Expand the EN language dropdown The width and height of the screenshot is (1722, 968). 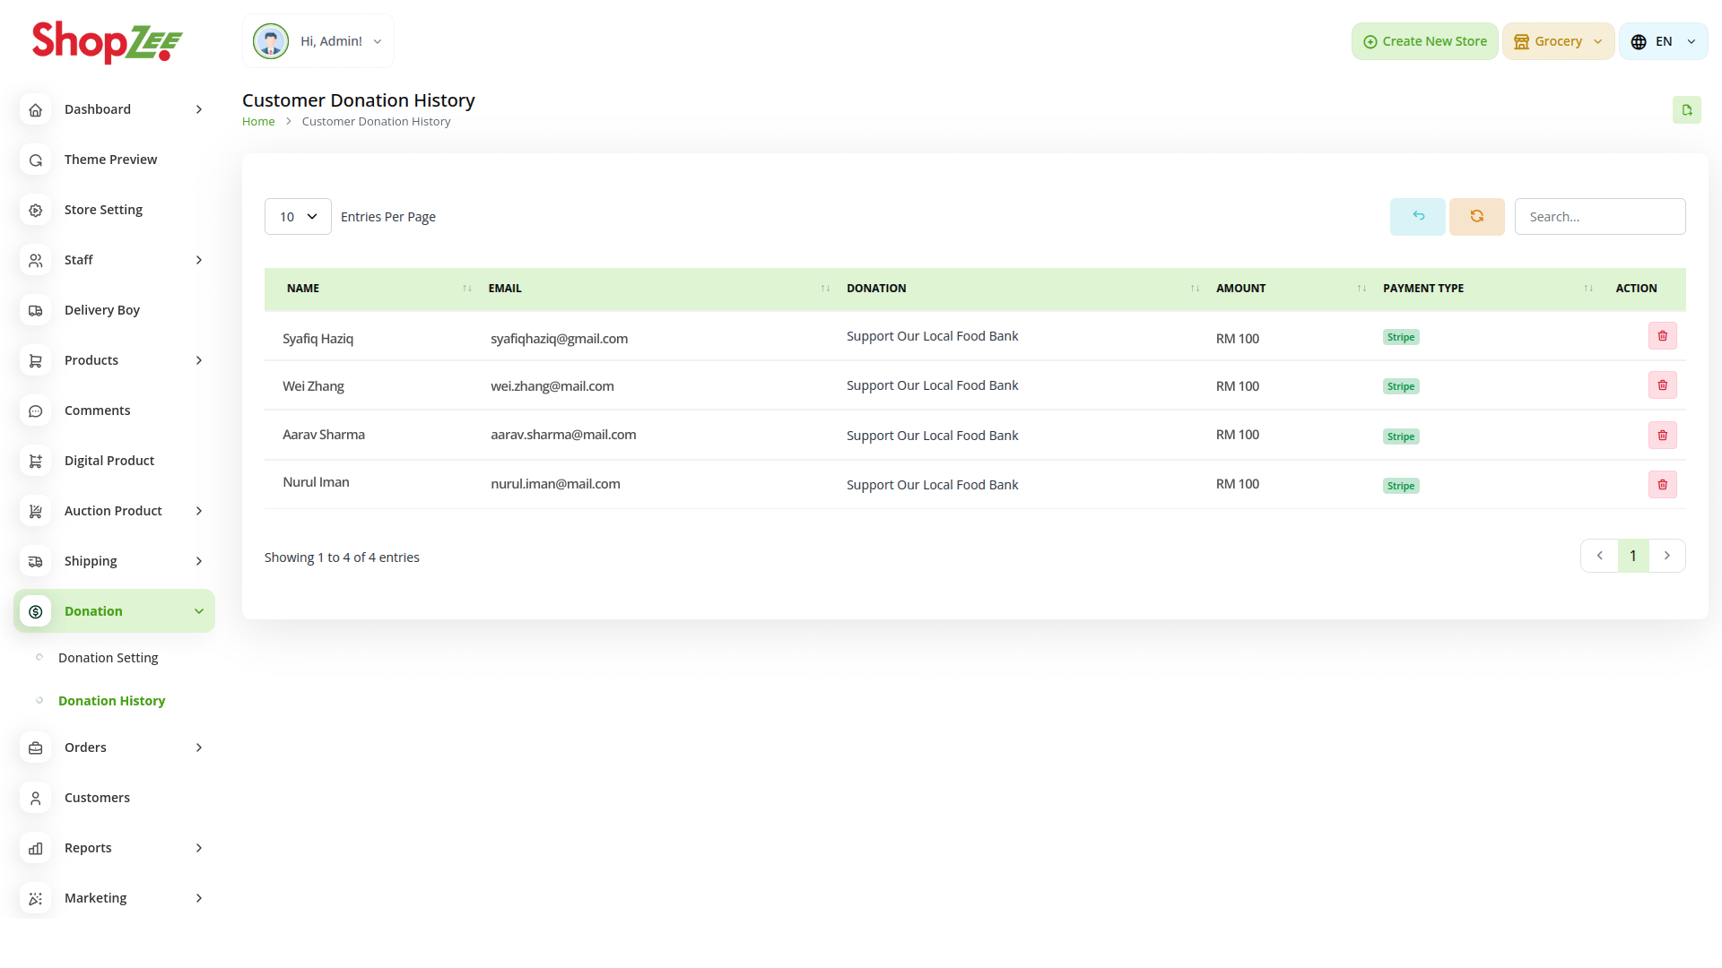click(1663, 41)
